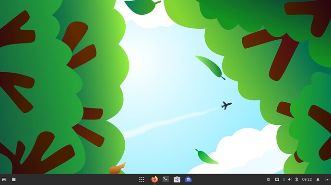Viewport: 331px width, 185px height.
Task: Launch the blue envelope app in taskbar
Action: (x=188, y=179)
